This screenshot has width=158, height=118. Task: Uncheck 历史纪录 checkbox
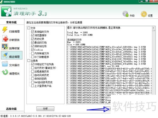33,39
